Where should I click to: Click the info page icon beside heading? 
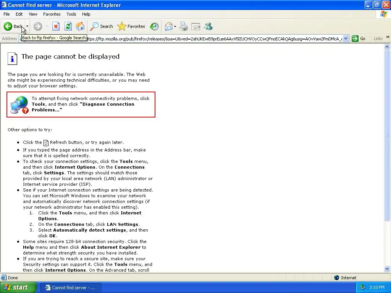[x=12, y=58]
